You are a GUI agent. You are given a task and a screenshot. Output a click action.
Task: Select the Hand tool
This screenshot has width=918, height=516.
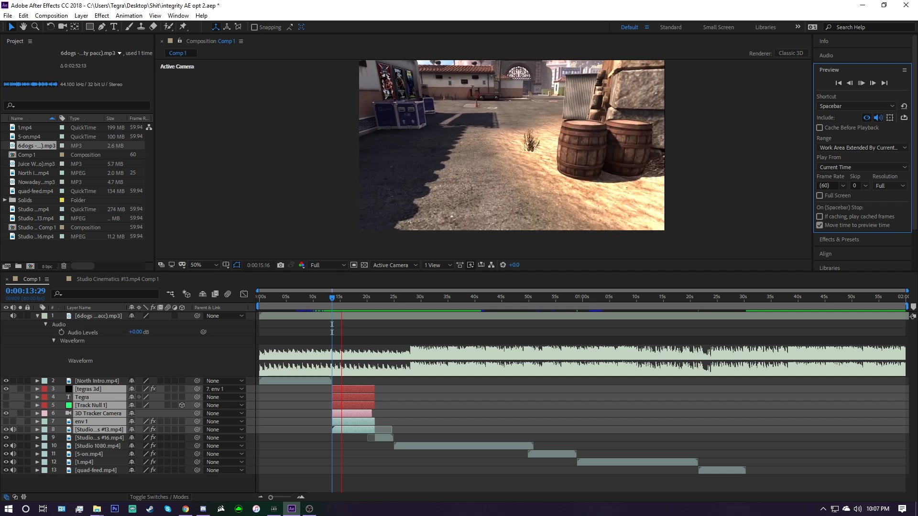[23, 27]
